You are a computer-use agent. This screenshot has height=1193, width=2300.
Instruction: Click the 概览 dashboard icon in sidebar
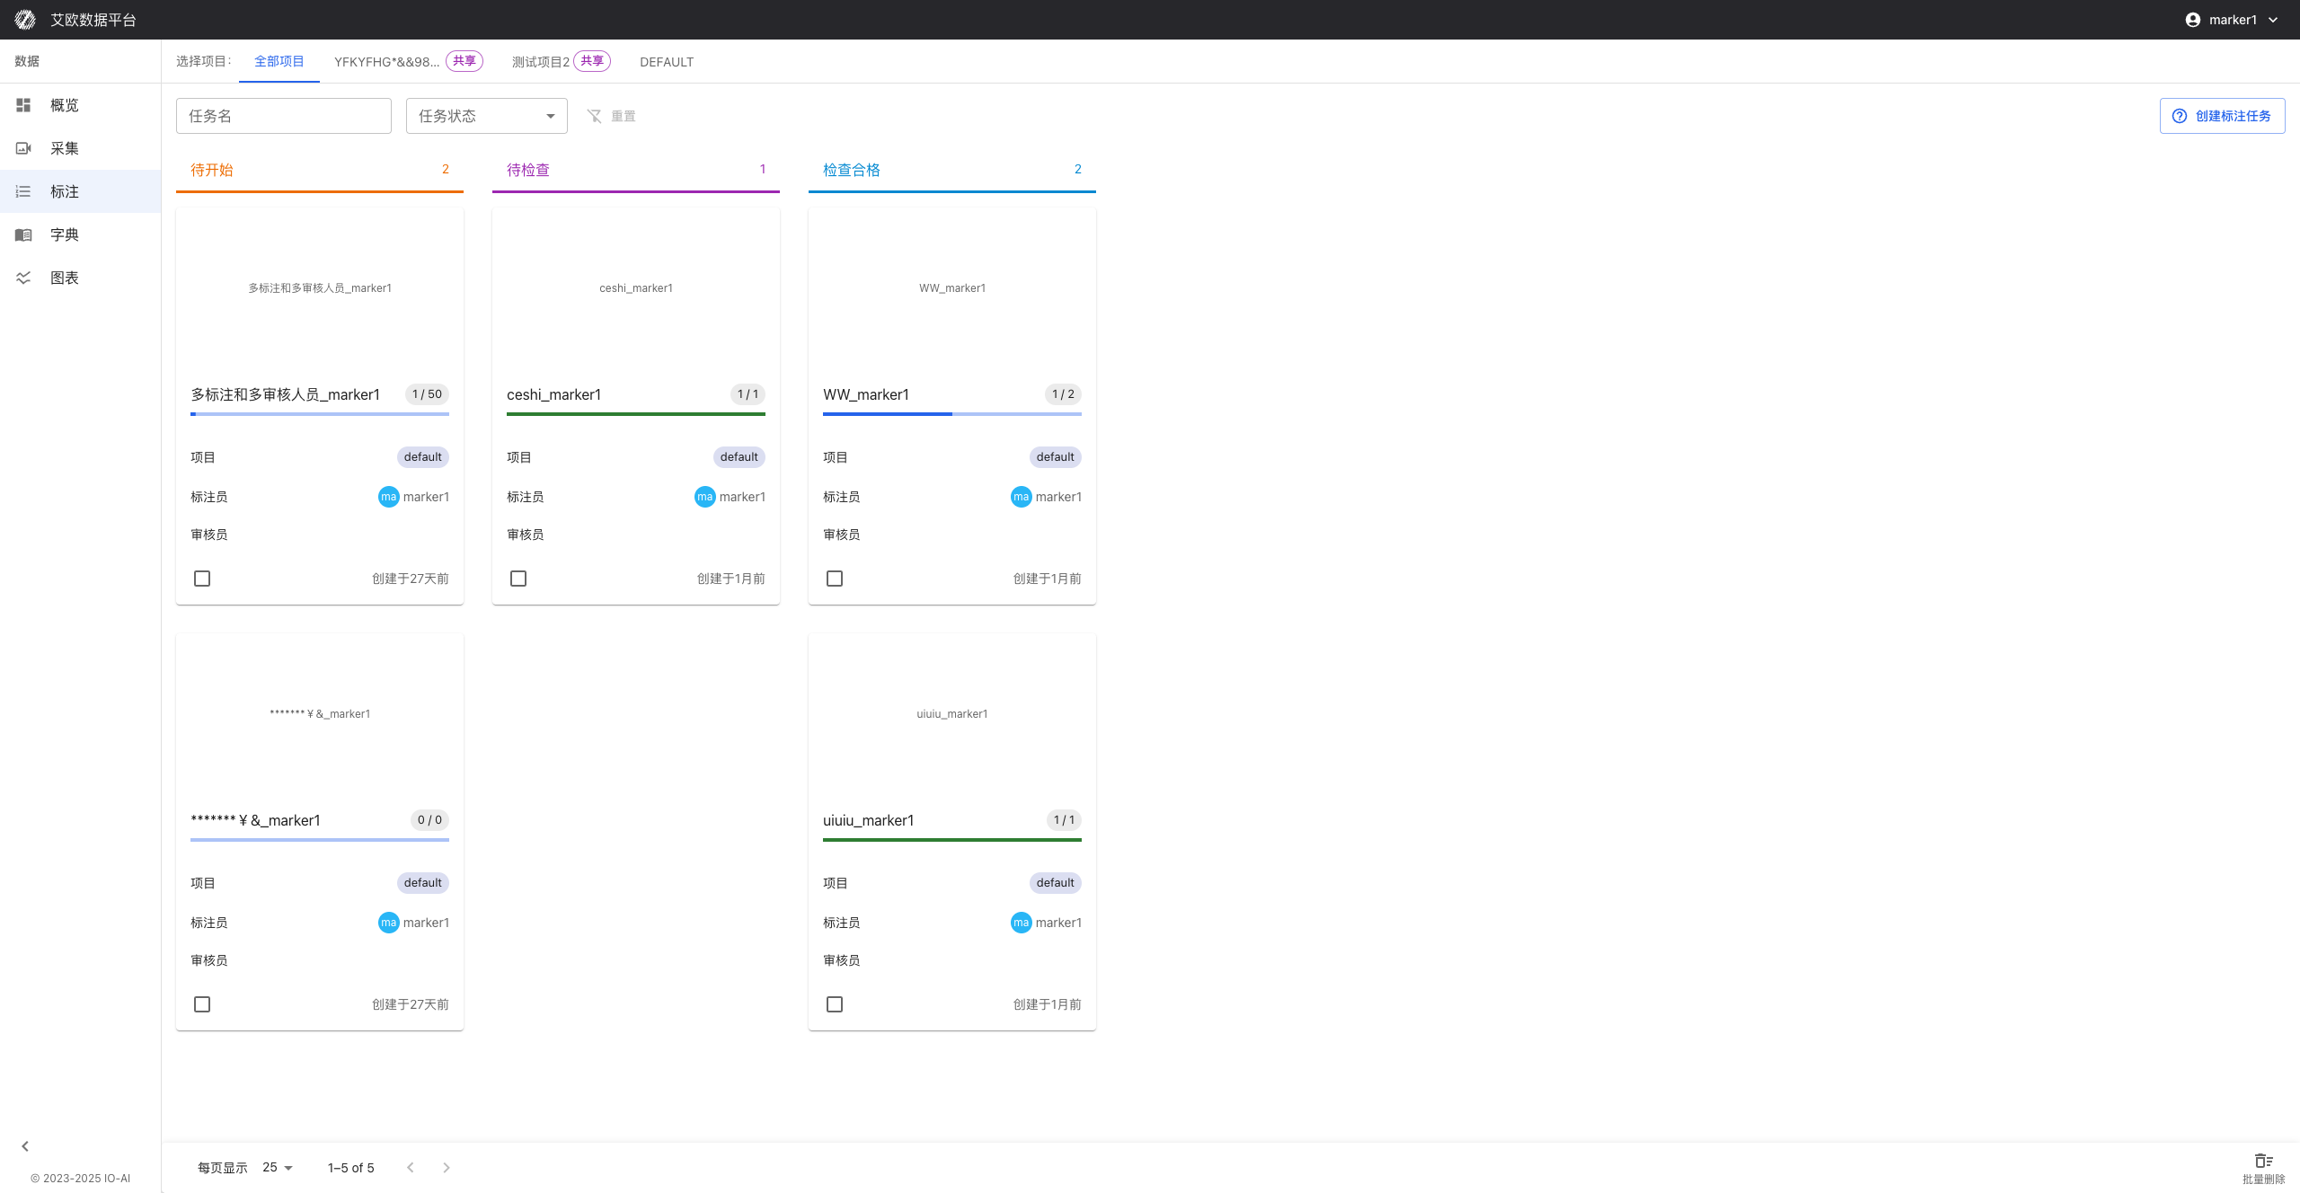click(x=23, y=105)
